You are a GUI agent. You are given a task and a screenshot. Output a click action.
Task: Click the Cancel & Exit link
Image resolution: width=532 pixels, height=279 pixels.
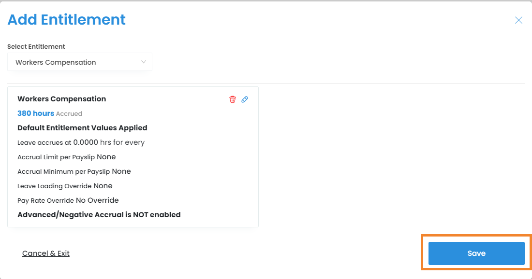[46, 253]
